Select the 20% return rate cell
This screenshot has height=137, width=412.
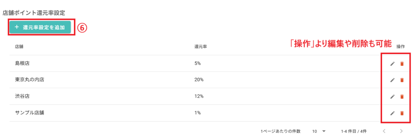coord(199,80)
